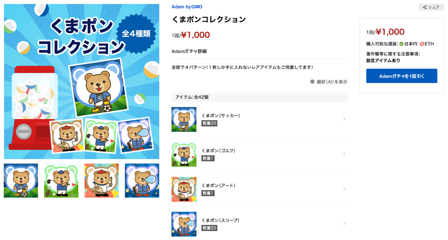Click the green checkmark next to 日本円
The image size is (448, 240).
[401, 44]
